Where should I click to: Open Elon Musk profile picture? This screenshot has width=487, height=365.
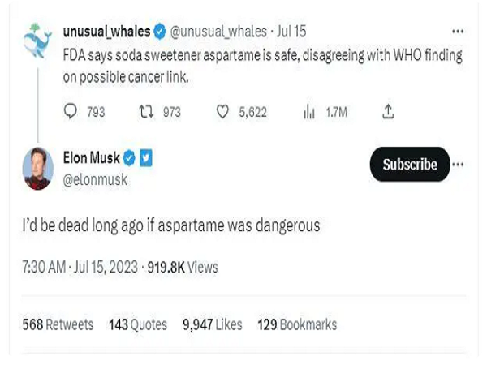coord(37,169)
